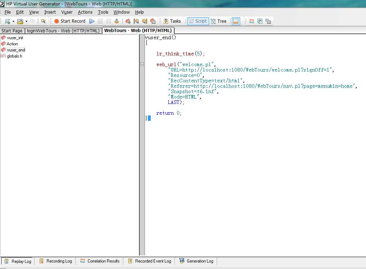This screenshot has width=366, height=269.
Task: Open the File menu
Action: (8, 12)
